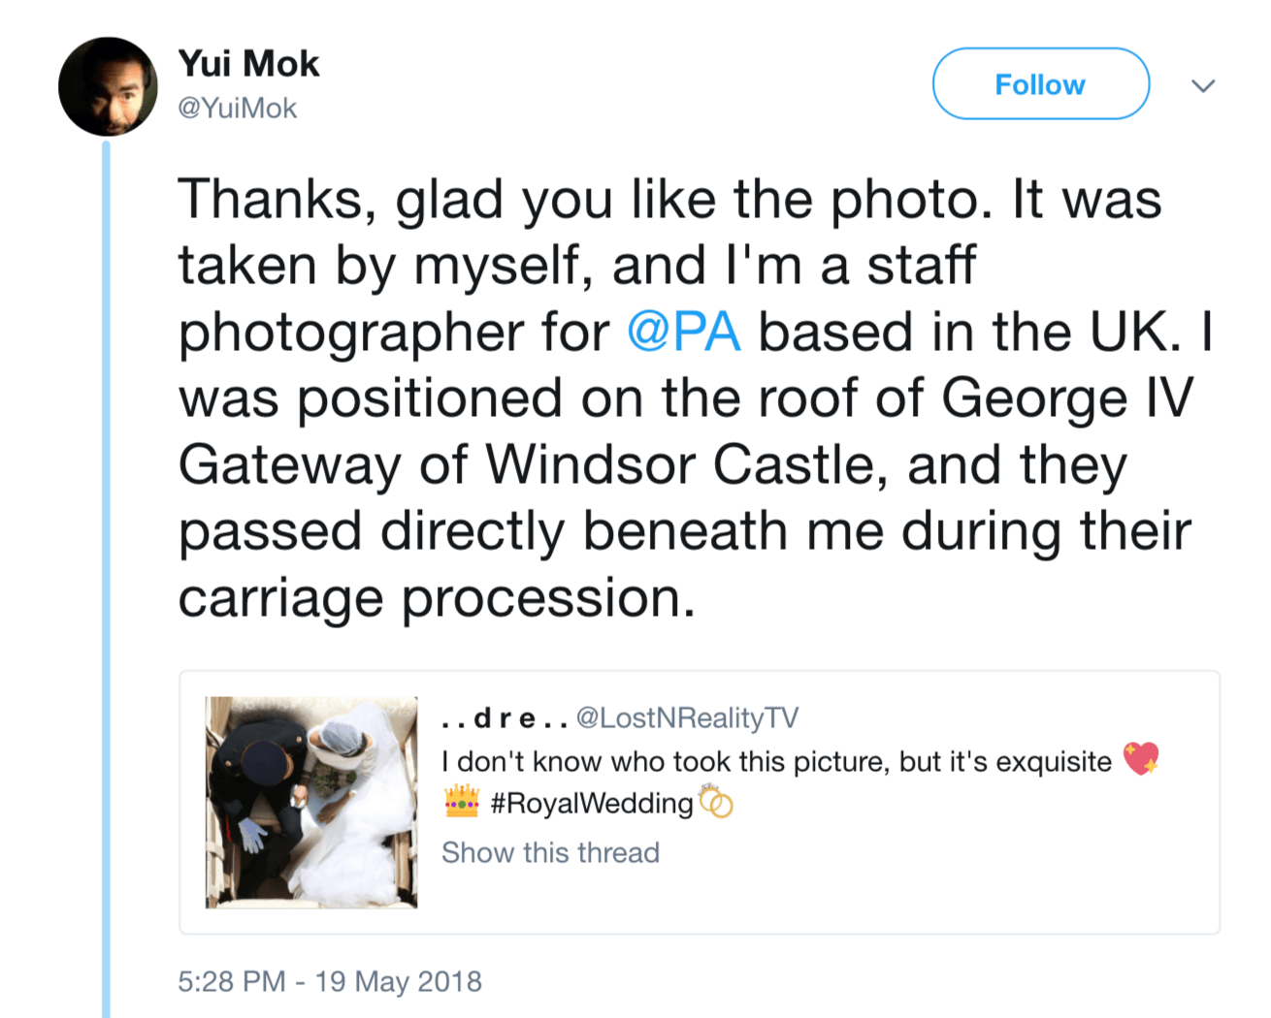Image resolution: width=1271 pixels, height=1018 pixels.
Task: Open the 5:28 PM tweet timestamp
Action: coord(330,981)
